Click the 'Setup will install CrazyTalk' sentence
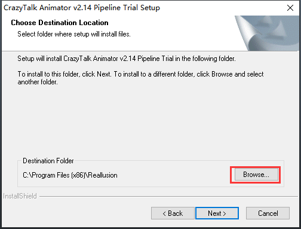 [127, 59]
